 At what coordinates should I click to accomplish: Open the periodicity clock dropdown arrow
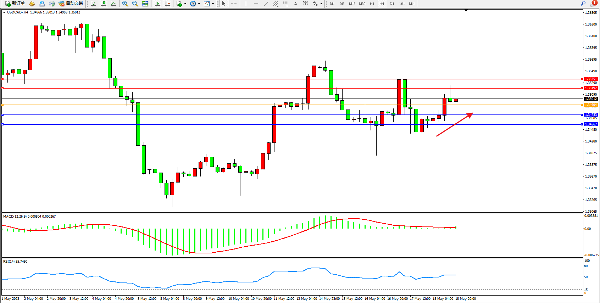pos(199,4)
